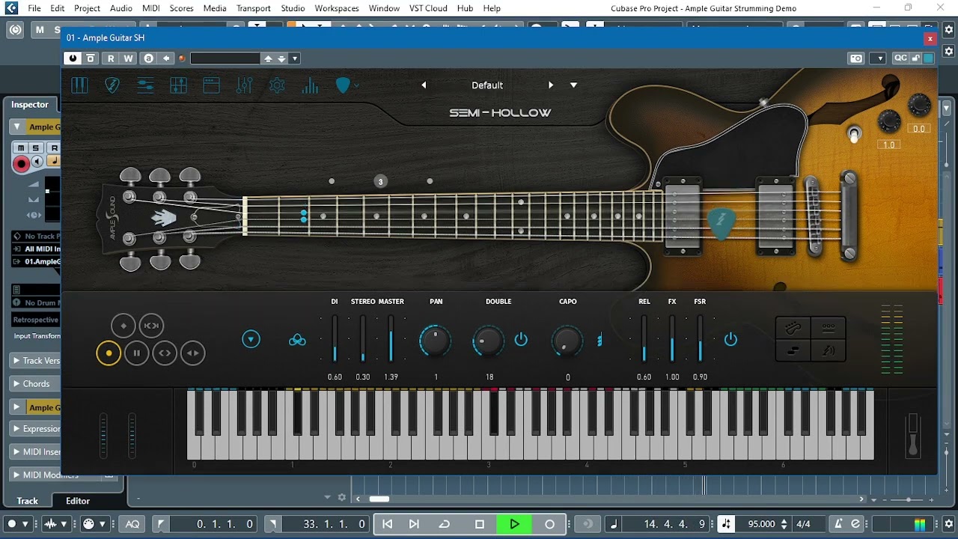This screenshot has width=958, height=539.
Task: Open the bar-graph spectrum icon
Action: pos(310,85)
